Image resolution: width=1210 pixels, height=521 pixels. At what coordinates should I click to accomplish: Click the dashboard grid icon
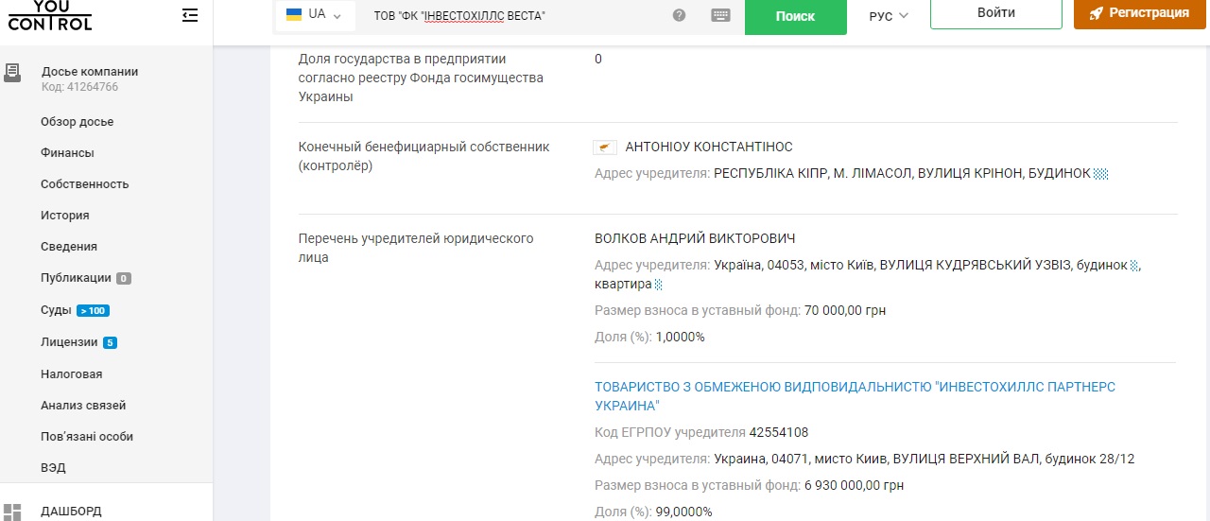point(12,512)
